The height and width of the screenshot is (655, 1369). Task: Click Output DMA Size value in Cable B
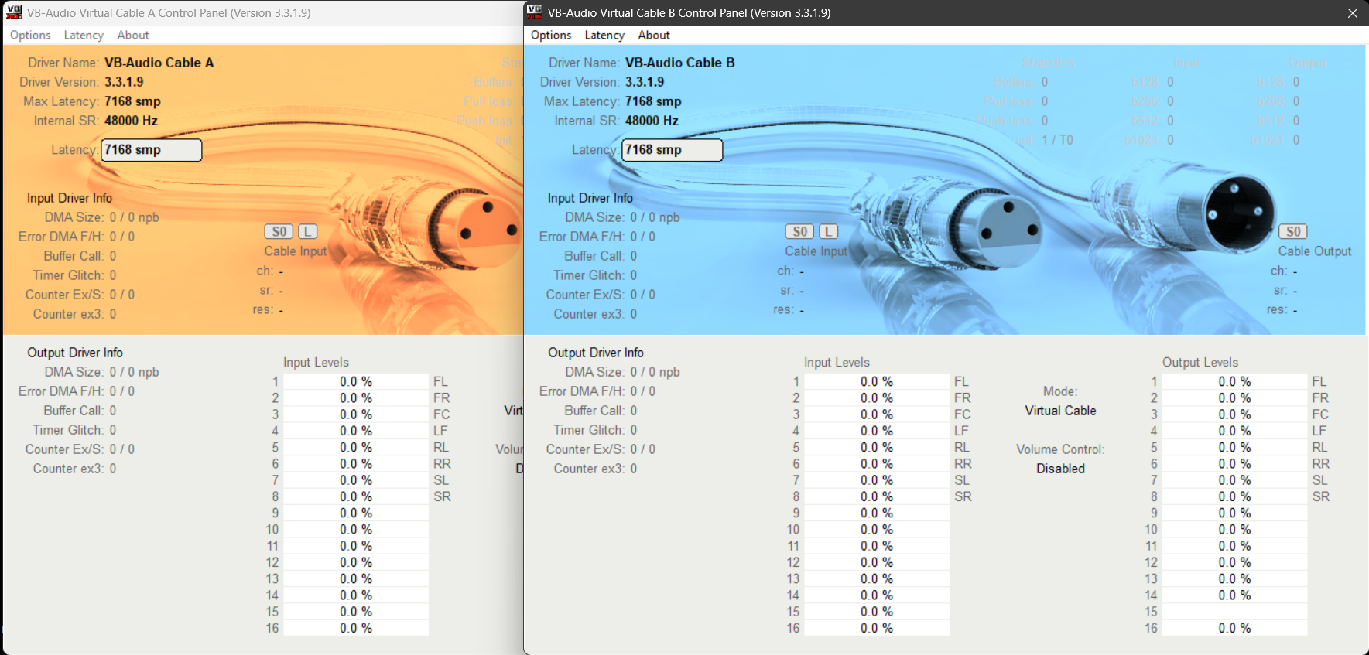[655, 372]
